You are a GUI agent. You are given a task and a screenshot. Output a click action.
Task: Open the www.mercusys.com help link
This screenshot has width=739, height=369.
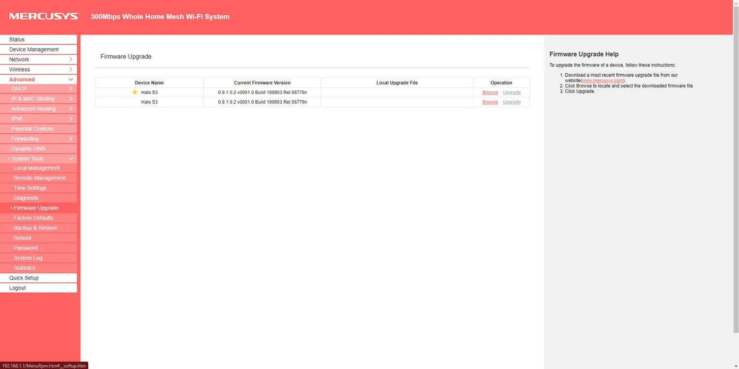603,81
